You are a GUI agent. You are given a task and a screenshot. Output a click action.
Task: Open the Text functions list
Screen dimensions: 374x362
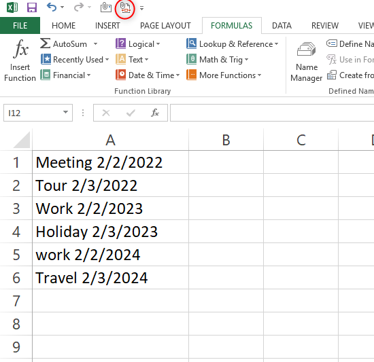tap(132, 59)
